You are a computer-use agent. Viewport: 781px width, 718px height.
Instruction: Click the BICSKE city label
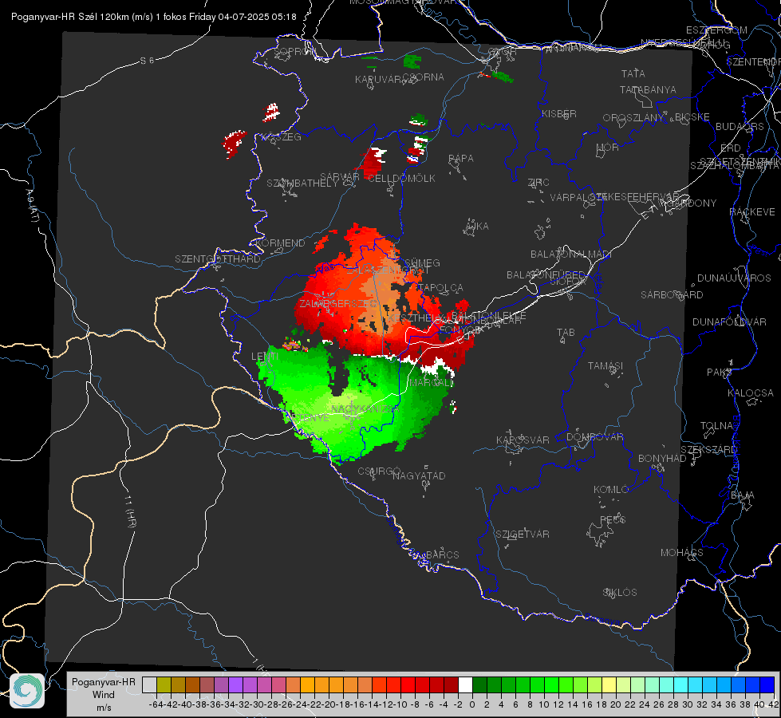[x=692, y=116]
